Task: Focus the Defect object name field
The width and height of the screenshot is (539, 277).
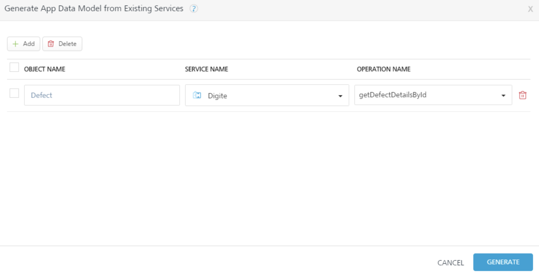Action: tap(102, 95)
